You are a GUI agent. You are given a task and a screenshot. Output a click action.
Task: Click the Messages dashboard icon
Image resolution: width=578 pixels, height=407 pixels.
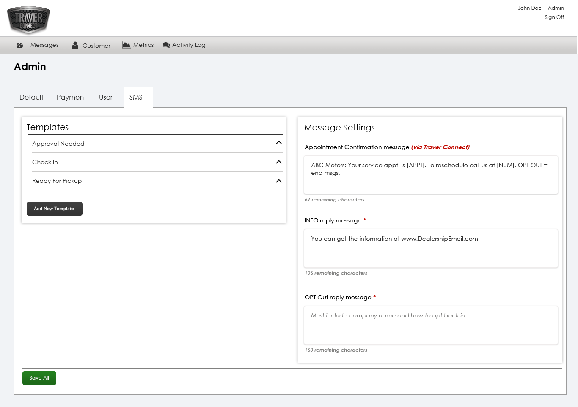[x=19, y=45]
